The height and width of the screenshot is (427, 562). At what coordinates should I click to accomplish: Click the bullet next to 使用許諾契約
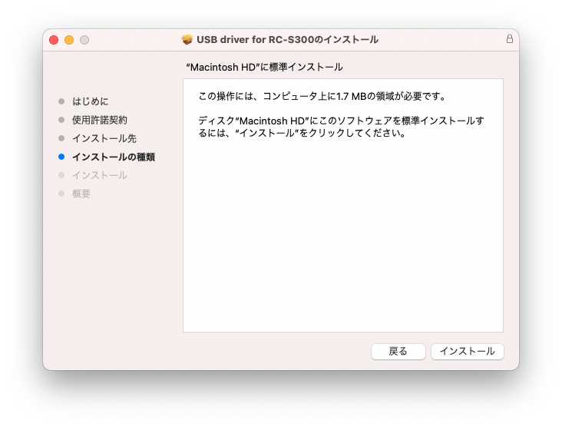61,120
